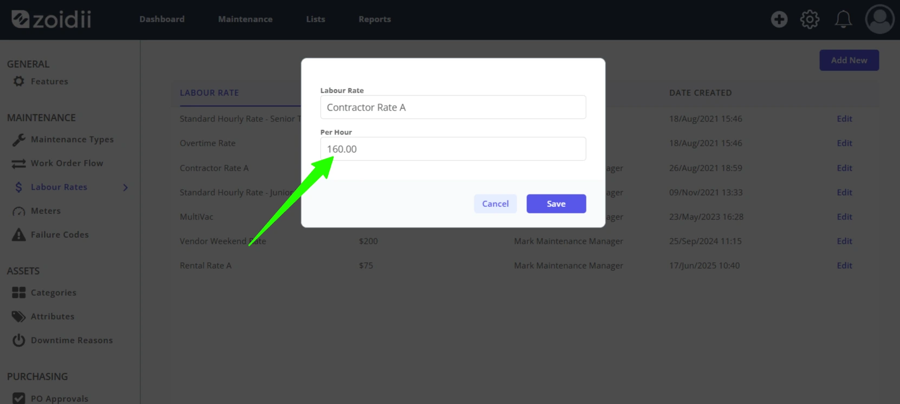Click the Meters gauge icon

click(x=19, y=211)
